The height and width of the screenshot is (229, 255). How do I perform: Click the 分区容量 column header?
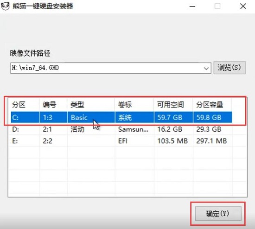[212, 105]
